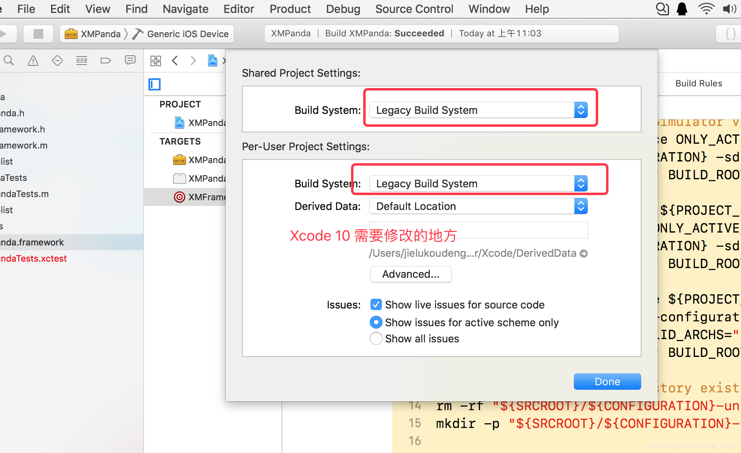Viewport: 741px width, 453px height.
Task: Click the DerivedData path link
Action: tap(472, 253)
